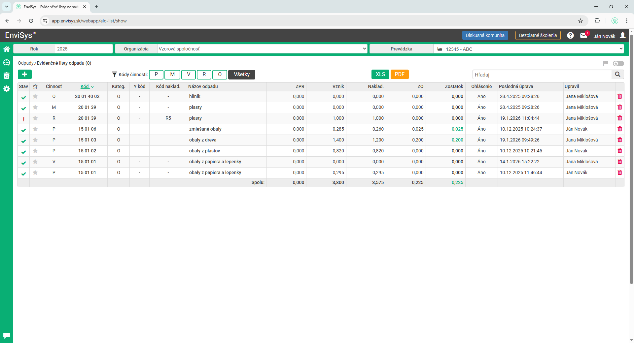Screen dimensions: 634x343
Task: Open the dashboard gauge icon in sidebar
Action: click(7, 63)
